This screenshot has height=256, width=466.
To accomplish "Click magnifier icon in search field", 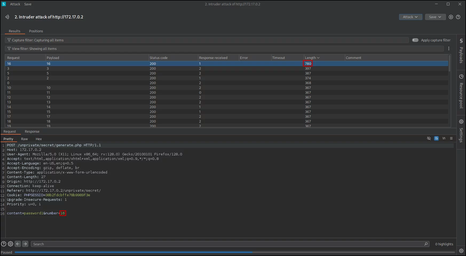I will click(426, 244).
